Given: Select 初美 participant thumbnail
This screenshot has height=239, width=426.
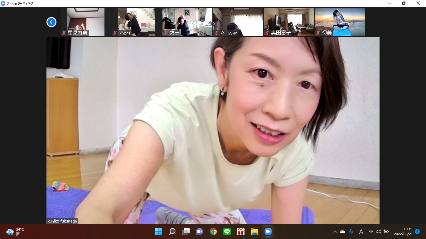Looking at the screenshot, I should pos(340,22).
